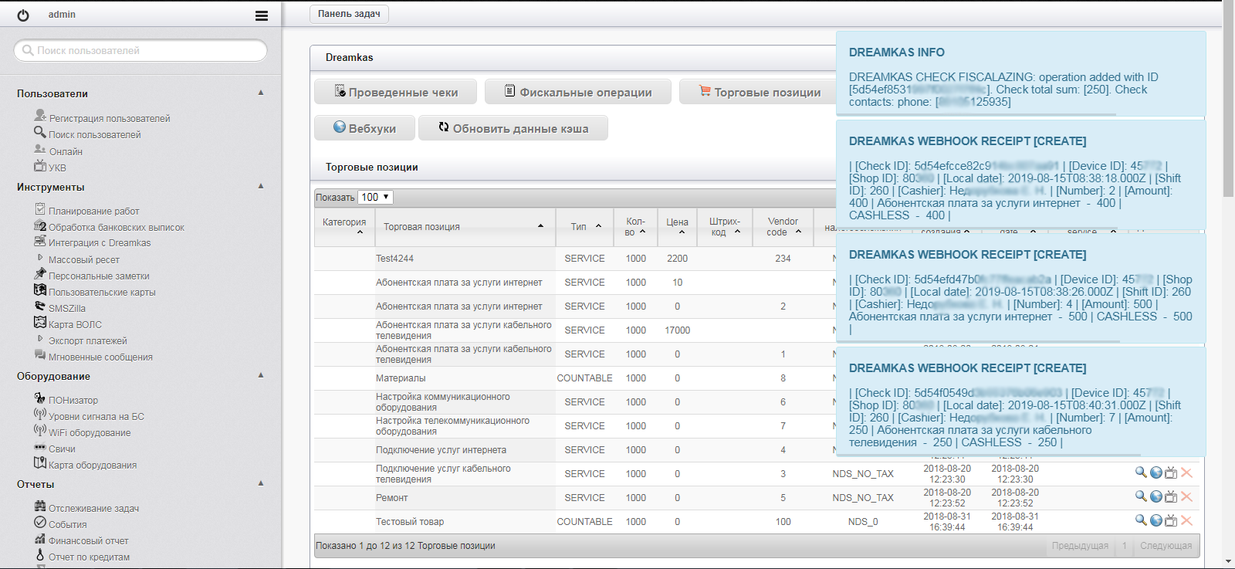This screenshot has width=1235, height=569.
Task: Open Интеграция с Dreamkas sidebar item
Action: [x=99, y=243]
